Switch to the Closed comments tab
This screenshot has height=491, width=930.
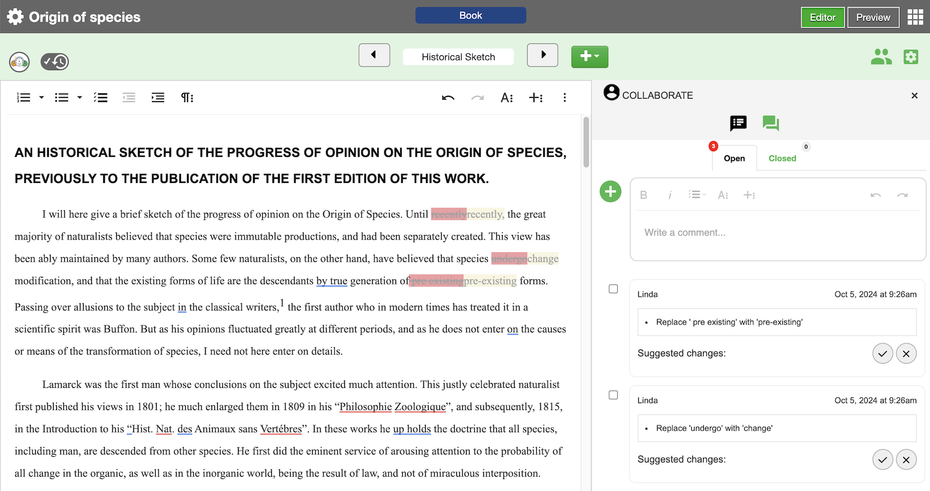[782, 159]
